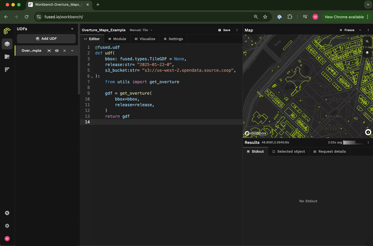Zoom to the Overture UDF layer extent
373x246 pixels.
pos(49,51)
